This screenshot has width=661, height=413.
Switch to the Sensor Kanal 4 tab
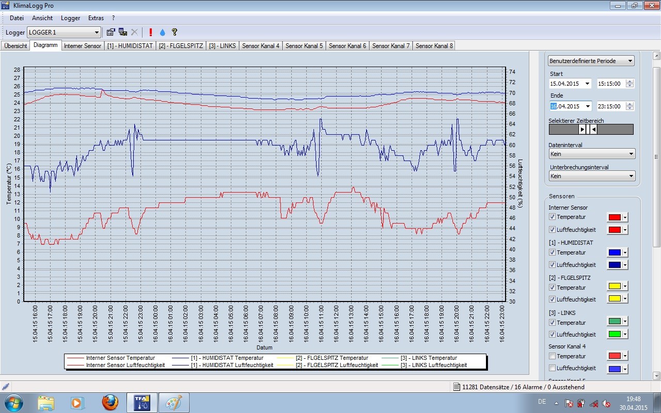click(261, 46)
